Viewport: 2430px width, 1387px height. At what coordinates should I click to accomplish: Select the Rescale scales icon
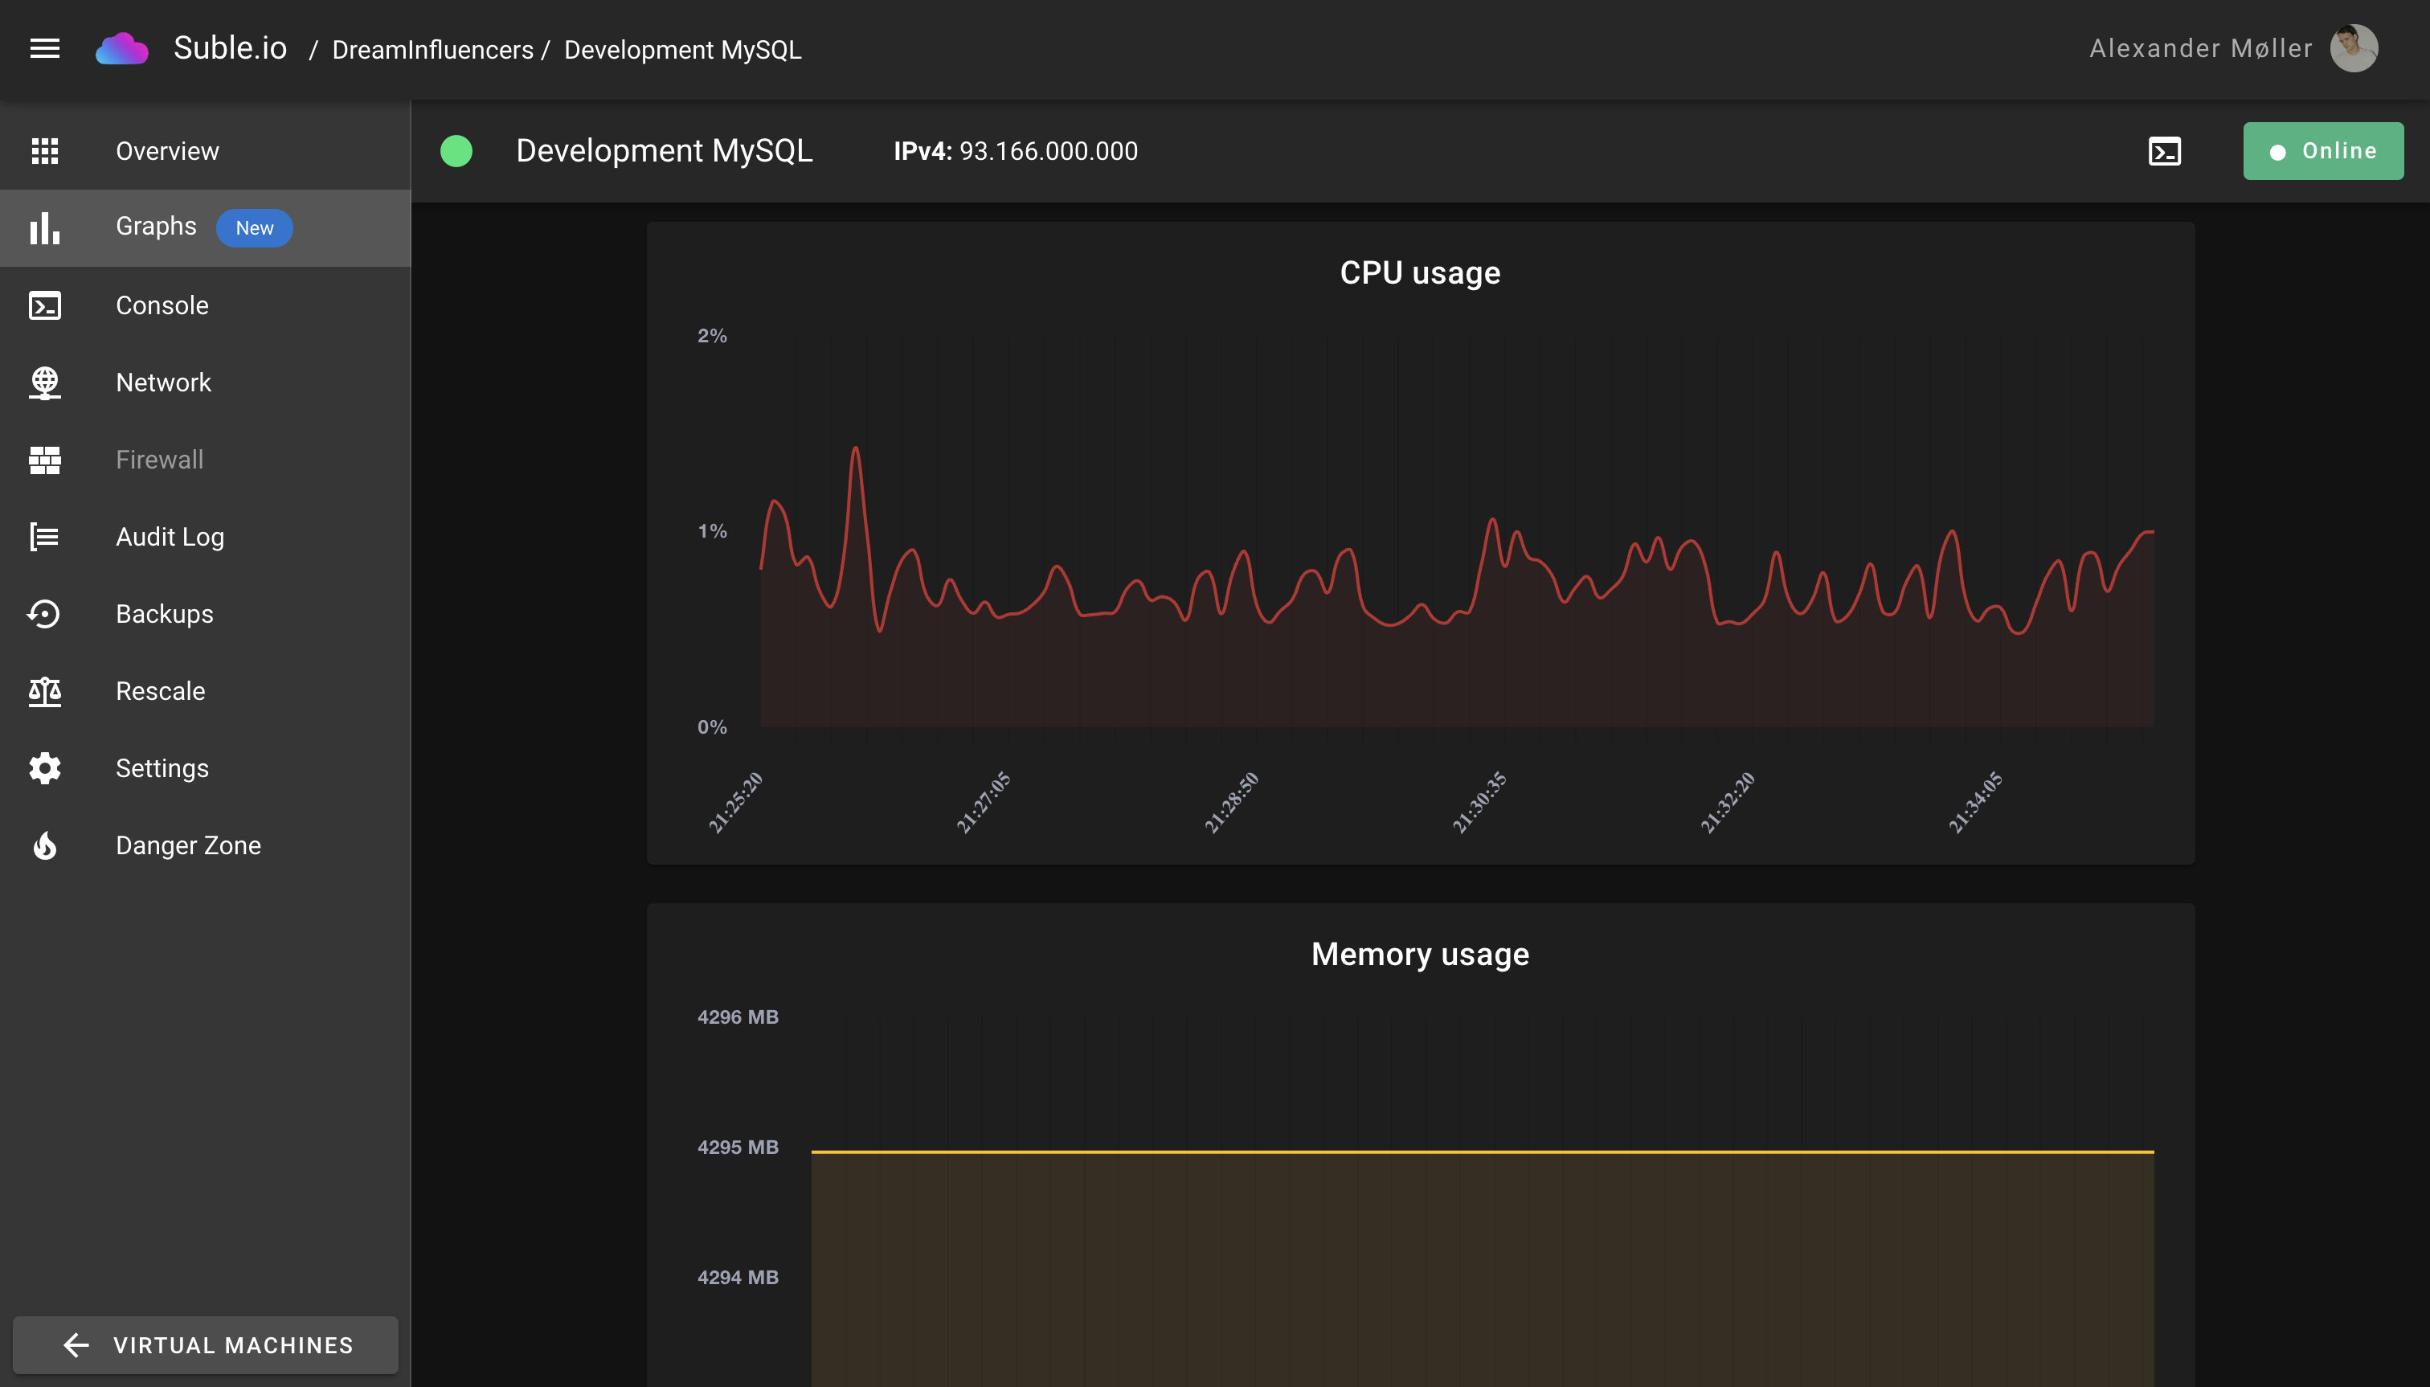click(x=44, y=692)
